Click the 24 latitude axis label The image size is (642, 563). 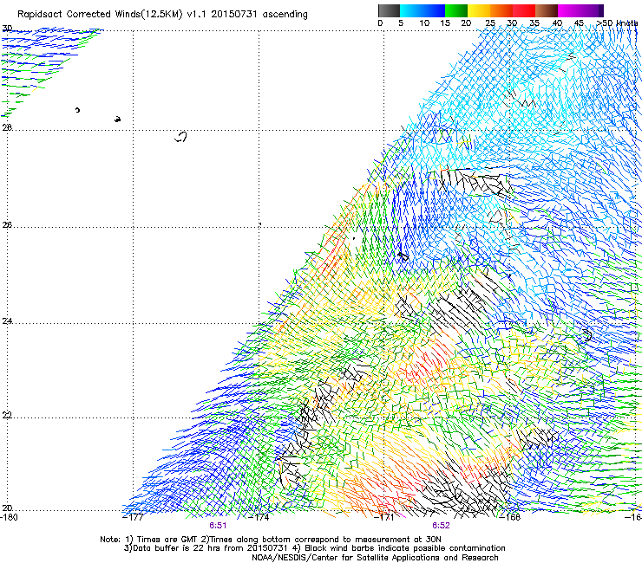pyautogui.click(x=7, y=321)
